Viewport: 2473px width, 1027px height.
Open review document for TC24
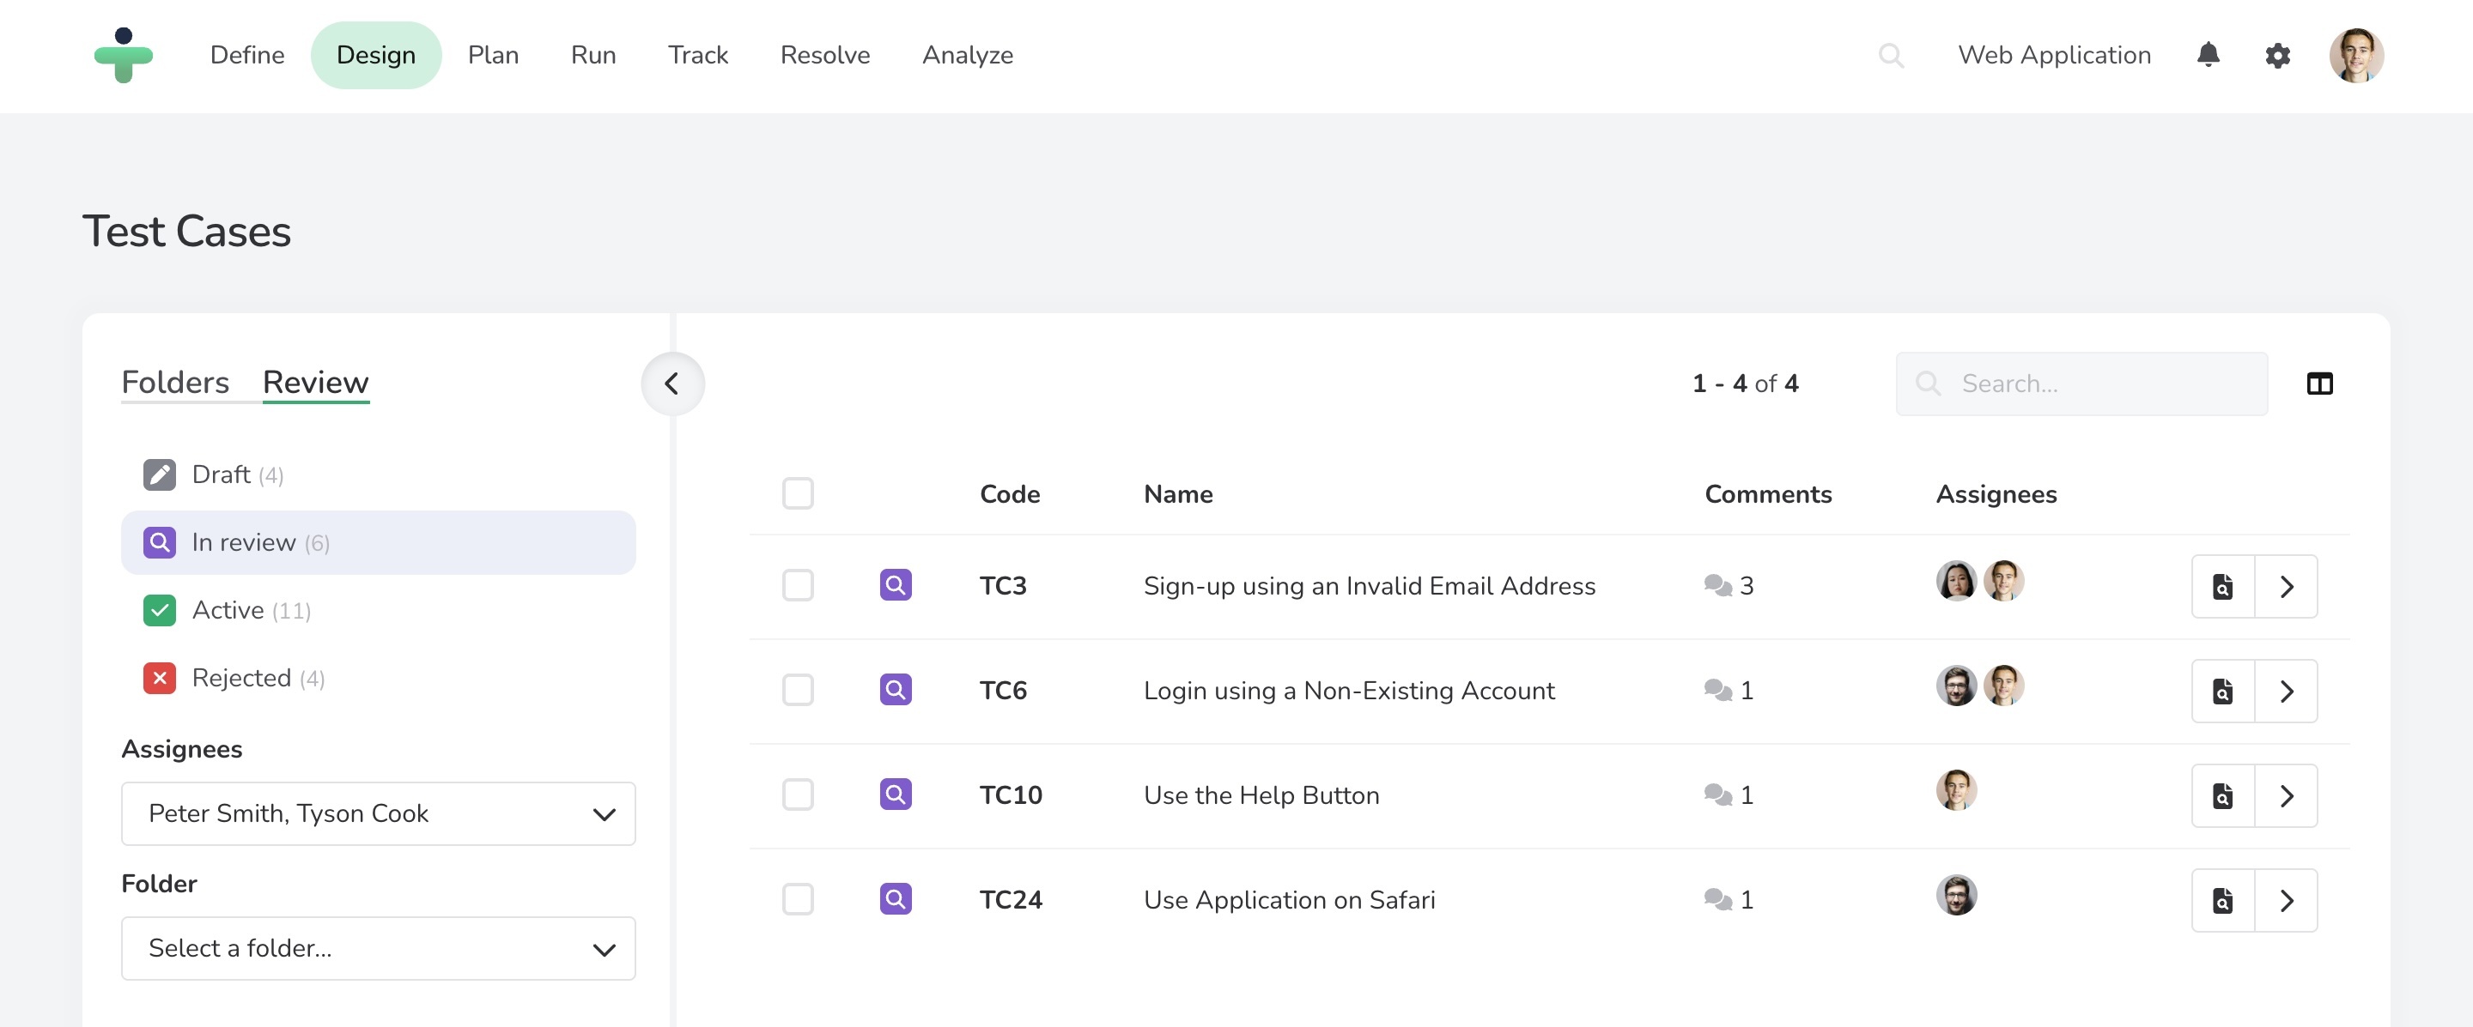coord(2222,899)
